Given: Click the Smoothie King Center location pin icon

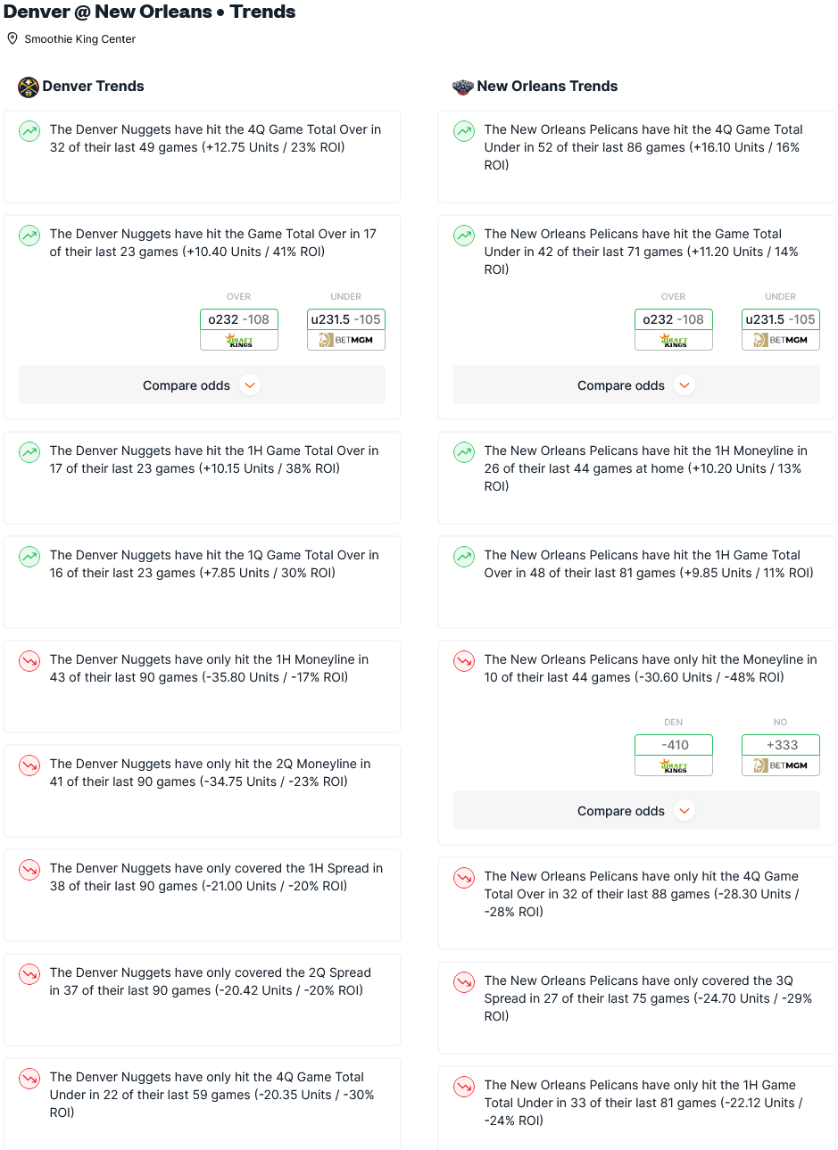Looking at the screenshot, I should coord(12,39).
